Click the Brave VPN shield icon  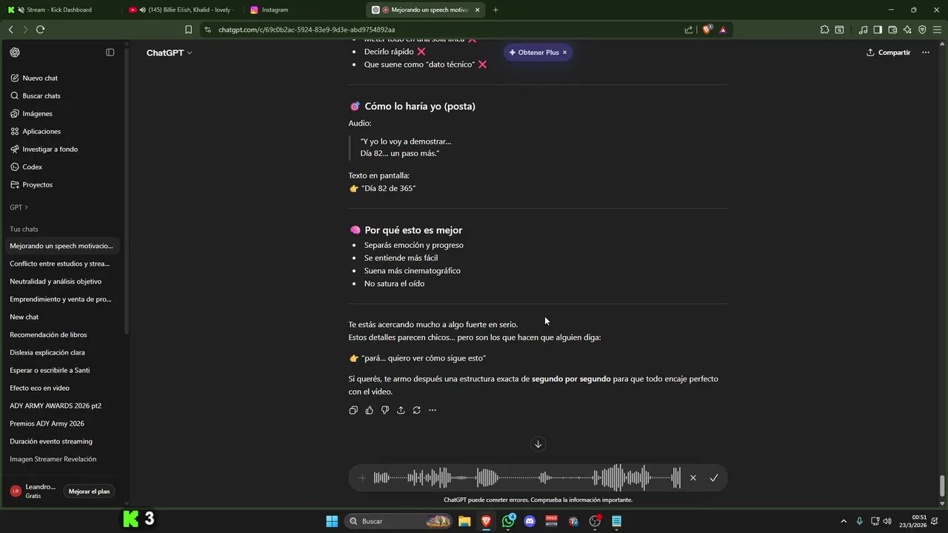coord(922,30)
